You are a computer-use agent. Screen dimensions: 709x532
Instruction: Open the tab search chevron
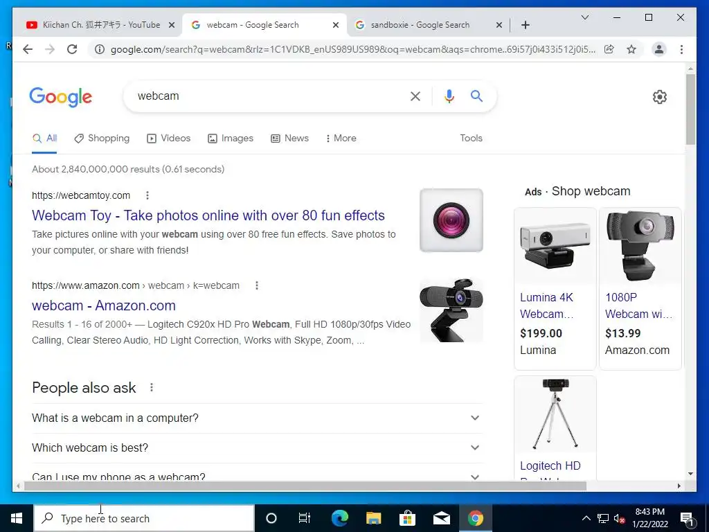coord(584,17)
